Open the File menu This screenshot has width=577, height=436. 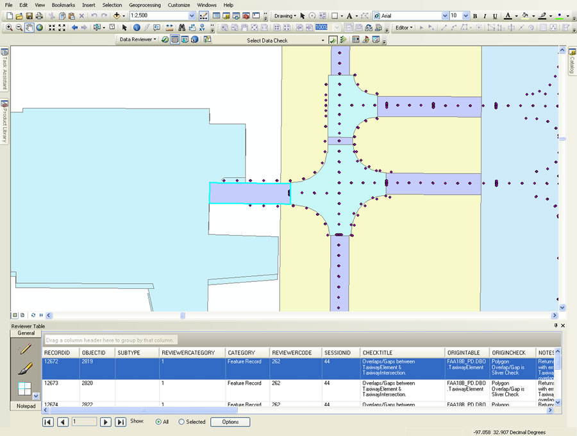coord(8,5)
